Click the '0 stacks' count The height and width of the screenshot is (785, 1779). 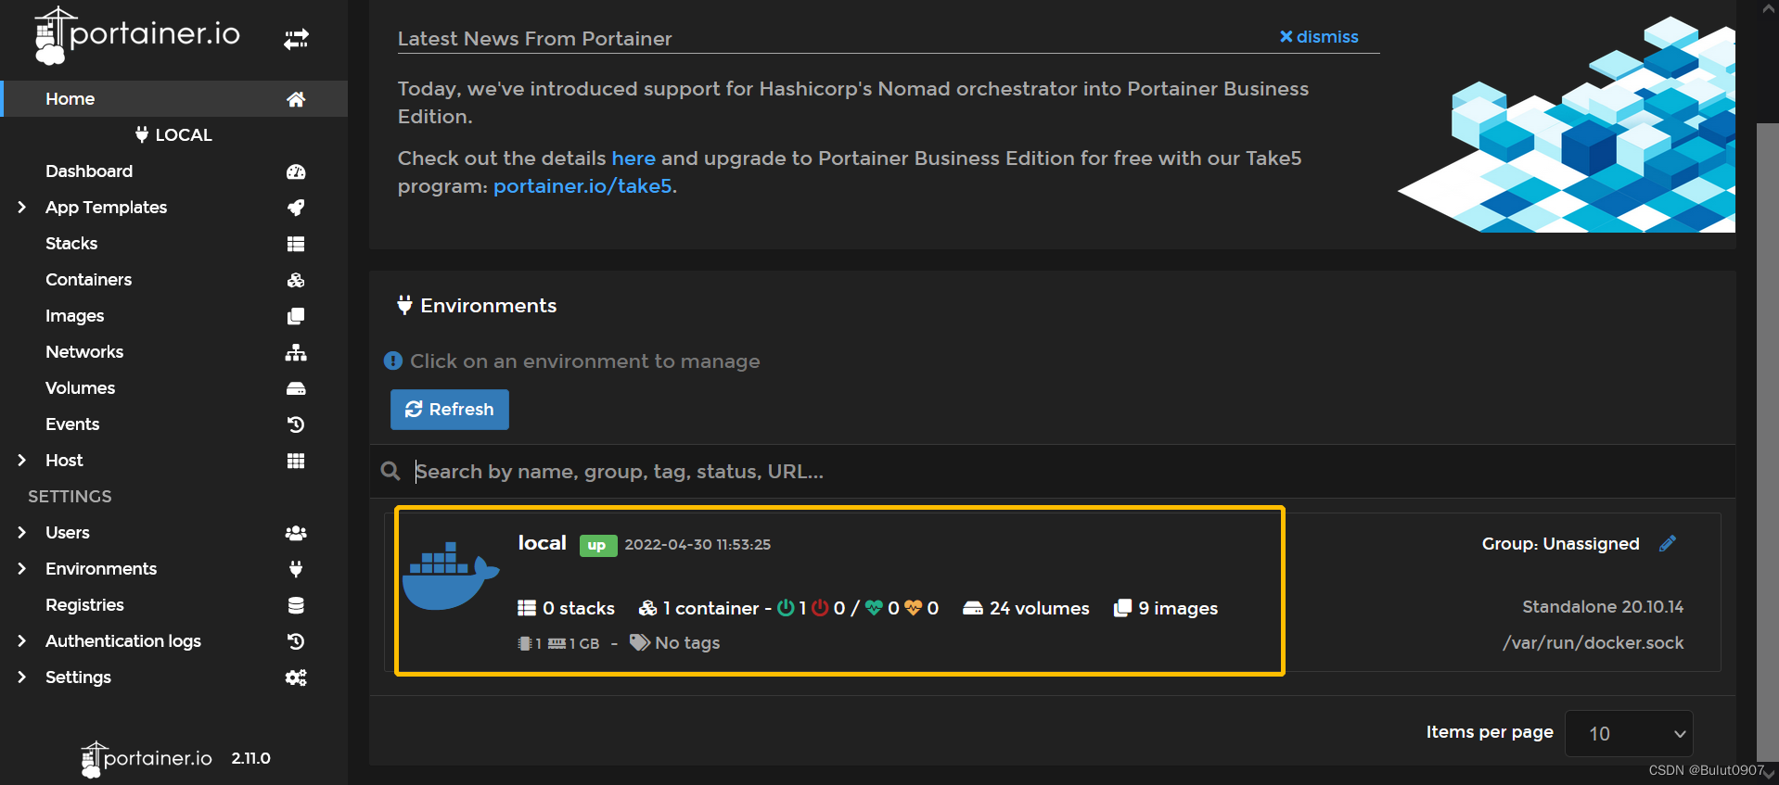coord(567,608)
